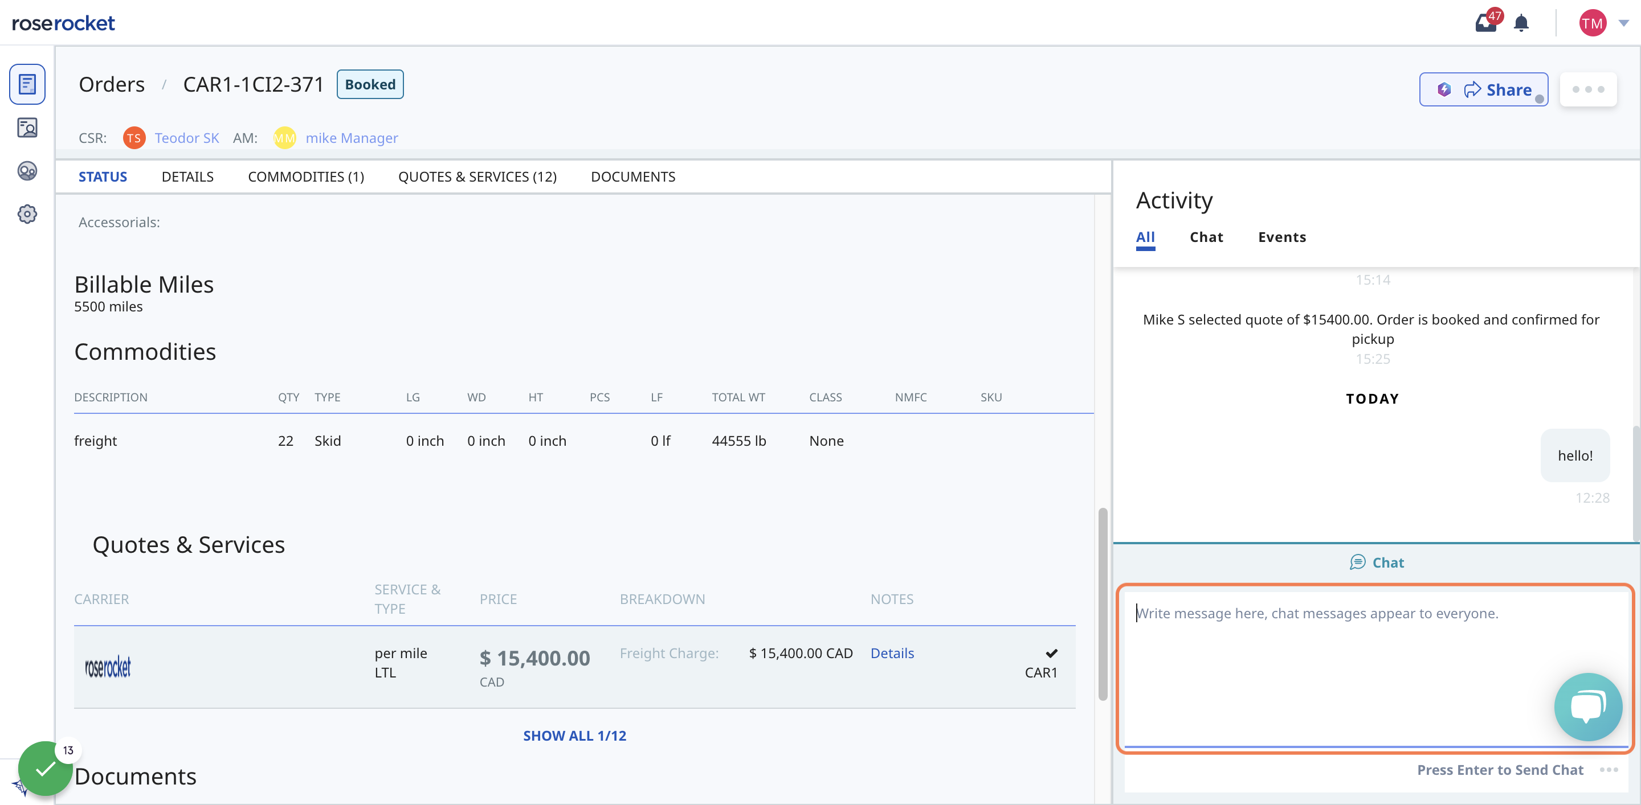Click the freight commodity description

(x=96, y=441)
